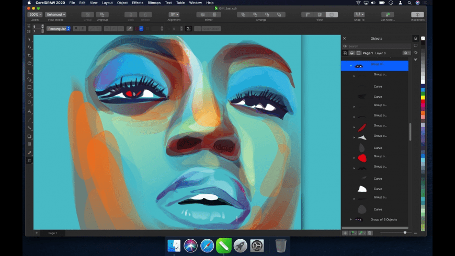
Task: Select the Rectangle tool in the toolbox
Action: coord(29,87)
